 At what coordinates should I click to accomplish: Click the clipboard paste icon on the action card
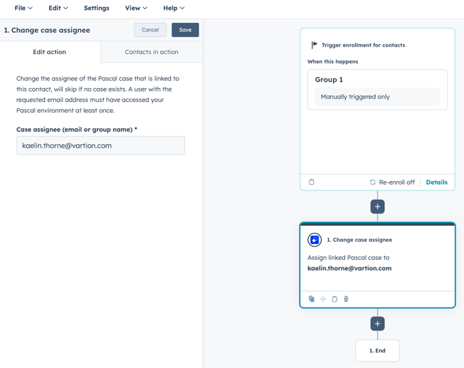pyautogui.click(x=334, y=299)
